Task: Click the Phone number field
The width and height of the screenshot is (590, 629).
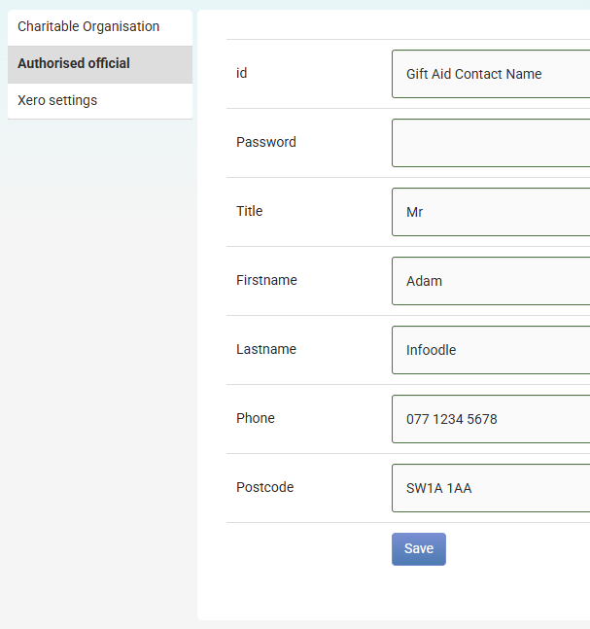Action: (491, 419)
